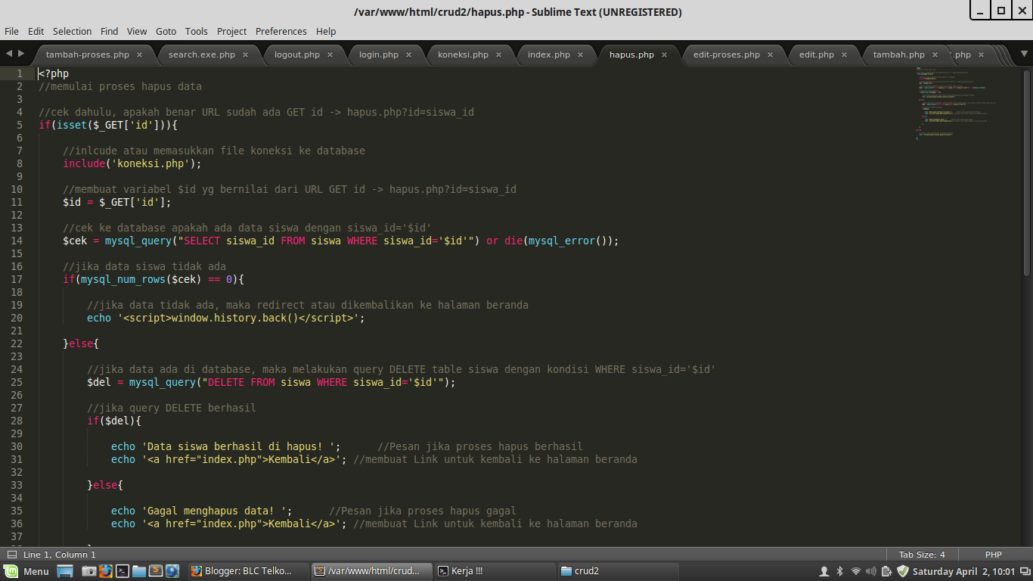
Task: Switch to the /var/www/html/crud taskbar window
Action: pyautogui.click(x=371, y=571)
